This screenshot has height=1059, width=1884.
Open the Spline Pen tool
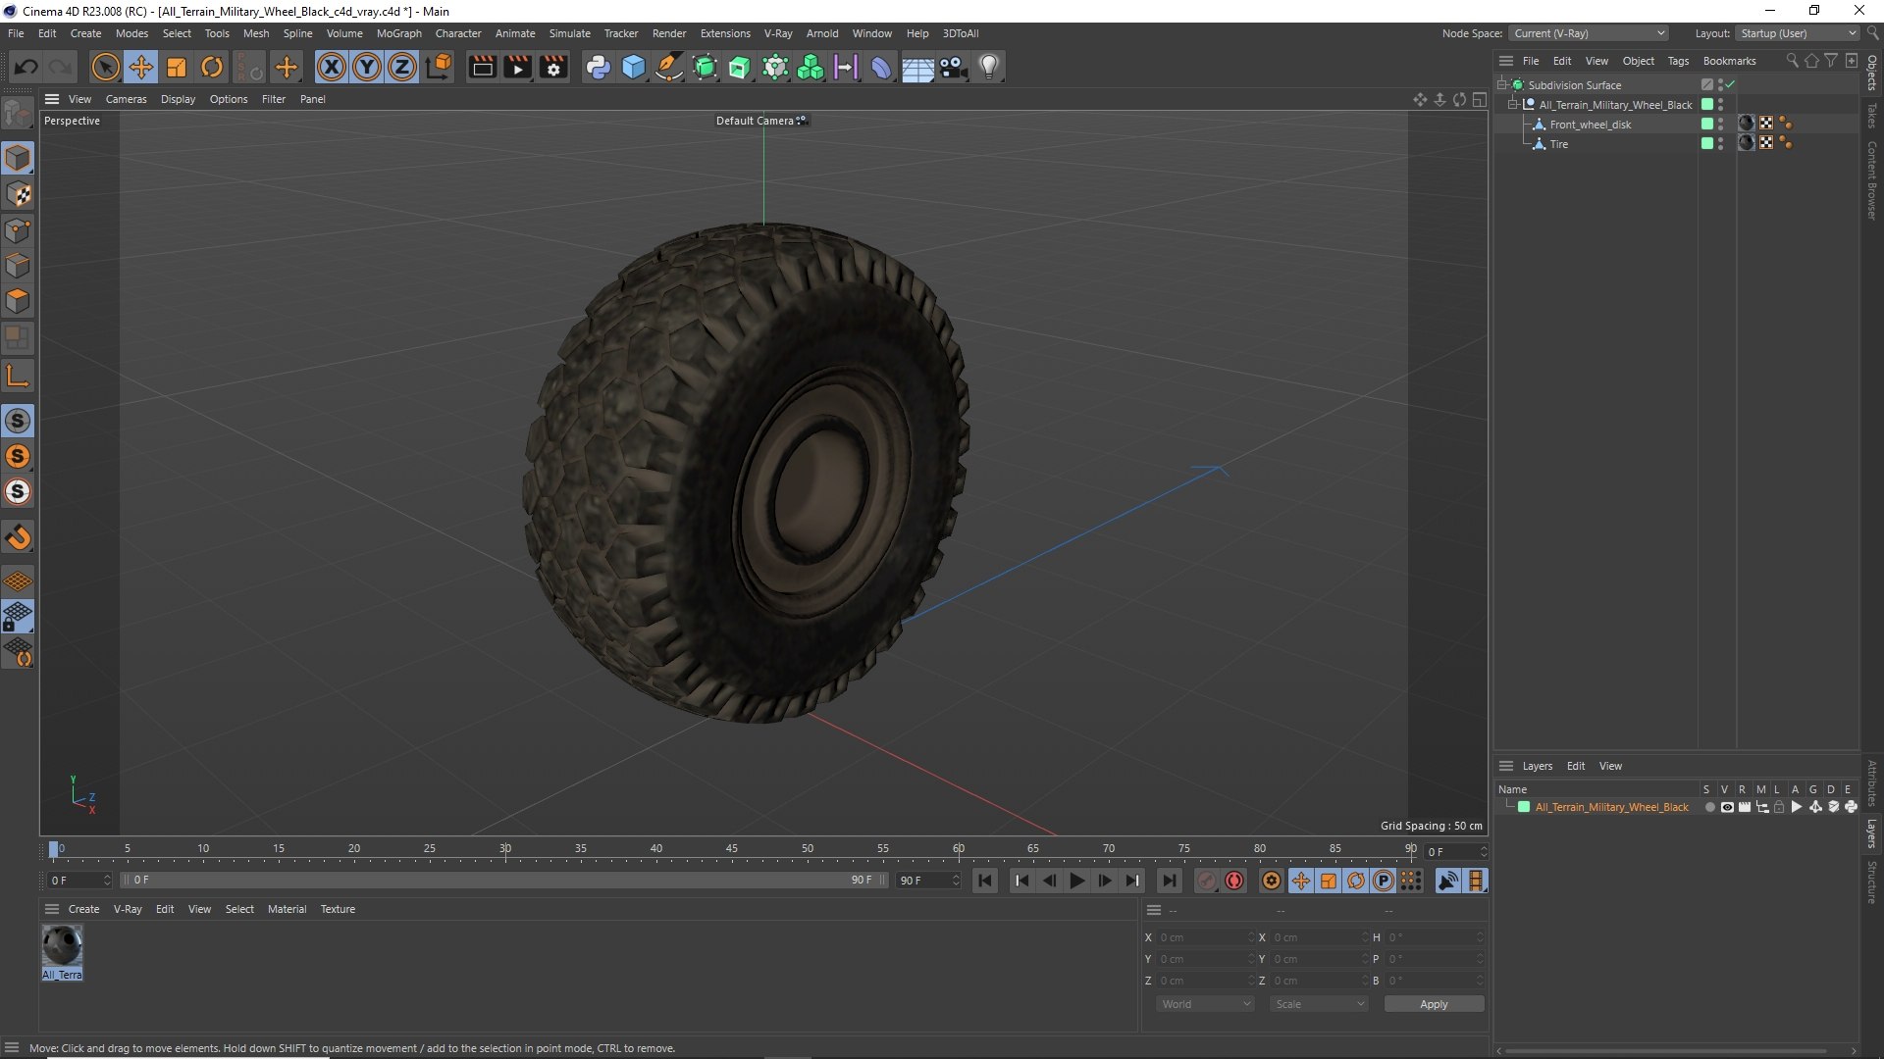point(669,68)
